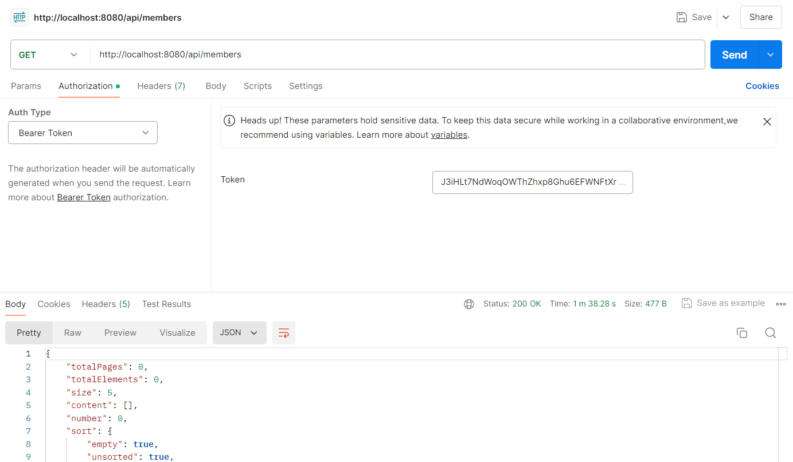
Task: Click the "totalPages": 0 line
Action: (x=108, y=366)
